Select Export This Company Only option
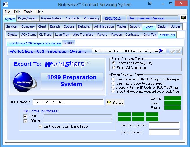Image resolution: width=190 pixels, height=147 pixels. pyautogui.click(x=114, y=63)
